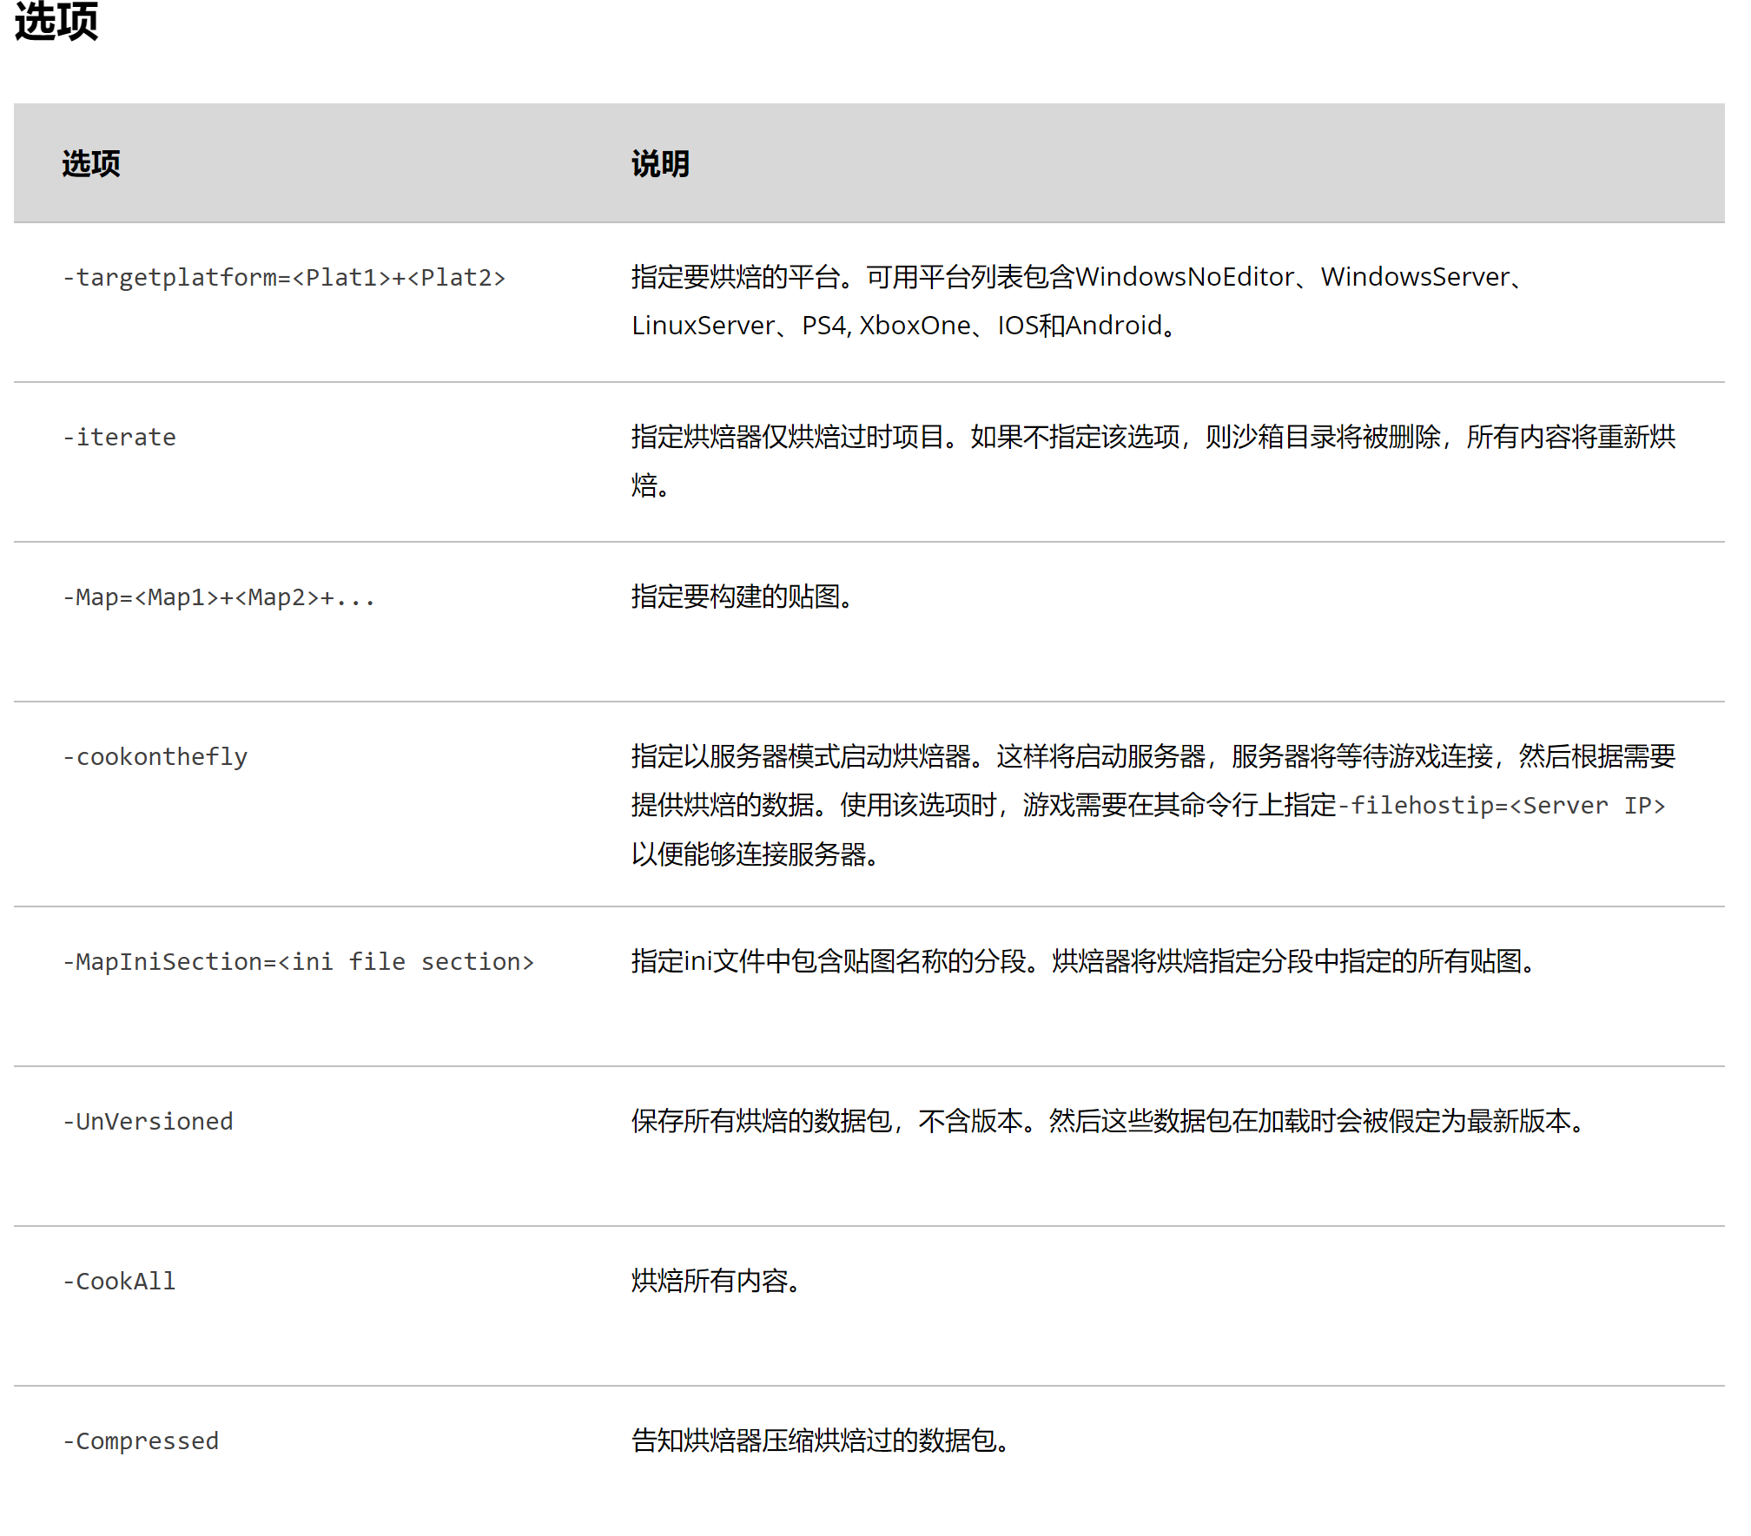1751x1536 pixels.
Task: Select the -Map=<Map1>+<Map2> option
Action: 218,597
